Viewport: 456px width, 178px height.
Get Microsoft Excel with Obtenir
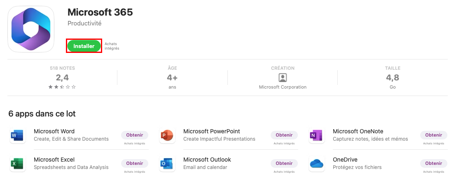(135, 163)
